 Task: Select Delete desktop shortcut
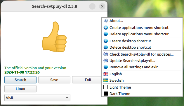pos(142,47)
